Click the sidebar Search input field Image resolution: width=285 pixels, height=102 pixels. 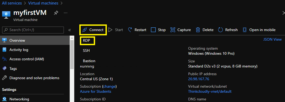pyautogui.click(x=33, y=30)
